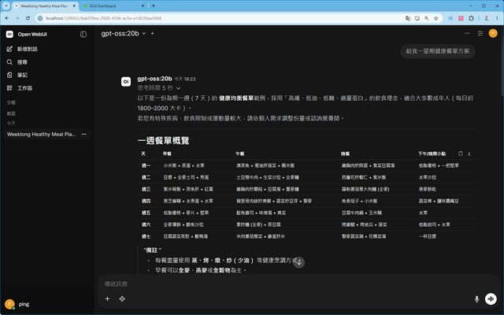The image size is (504, 315).
Task: Jump to bottom with the down-arrow button
Action: point(299,262)
